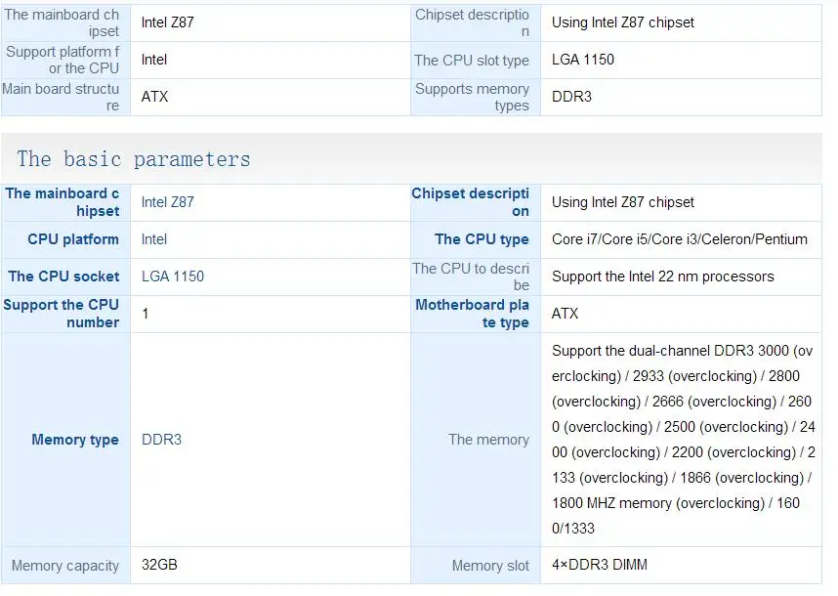Click the '32GB' memory capacity value
The height and width of the screenshot is (596, 838).
click(159, 565)
